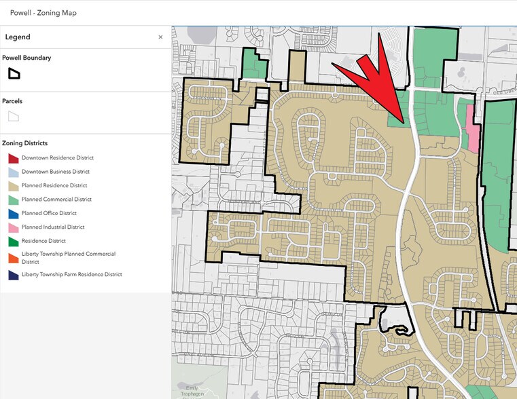517x399 pixels.
Task: Click the Powell Boundary outline symbol
Action: (14, 73)
